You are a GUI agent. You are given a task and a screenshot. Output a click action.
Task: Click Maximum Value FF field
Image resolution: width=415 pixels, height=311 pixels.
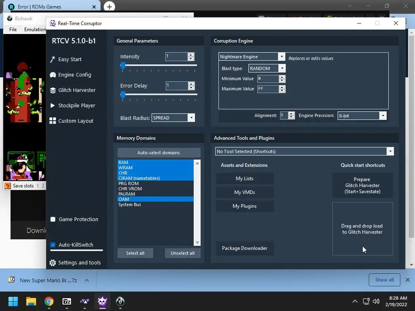pos(268,89)
